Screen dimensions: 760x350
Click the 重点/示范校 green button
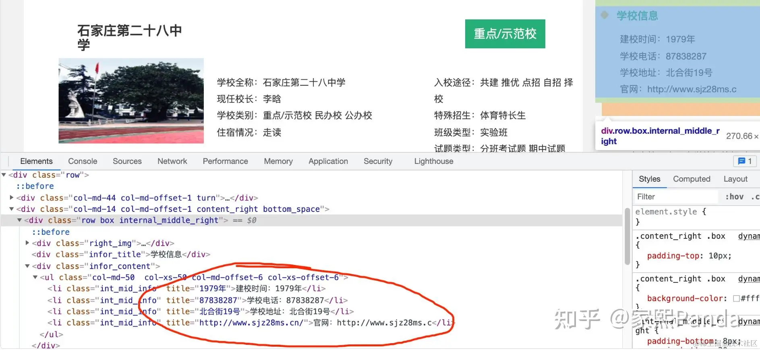click(505, 34)
